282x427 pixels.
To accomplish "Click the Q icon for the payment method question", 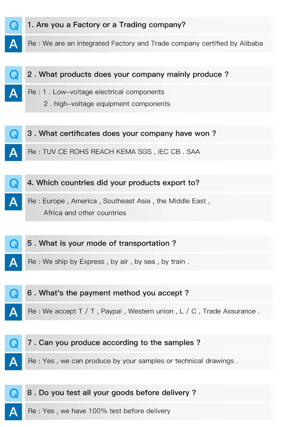I will 14,293.
